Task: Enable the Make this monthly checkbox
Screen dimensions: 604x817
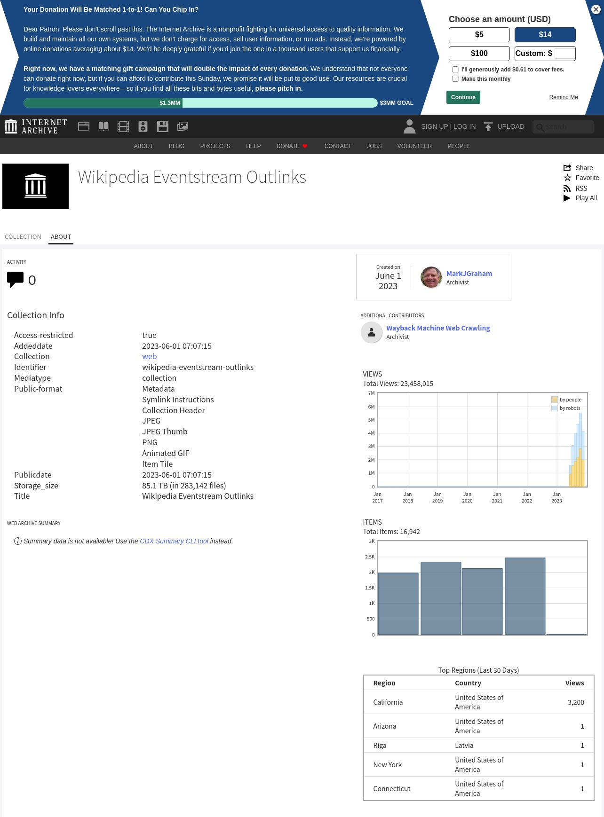Action: (455, 79)
